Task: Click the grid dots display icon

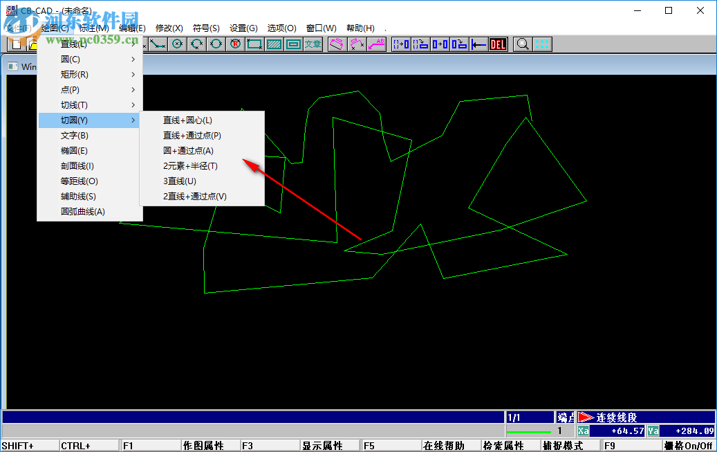Action: (542, 44)
